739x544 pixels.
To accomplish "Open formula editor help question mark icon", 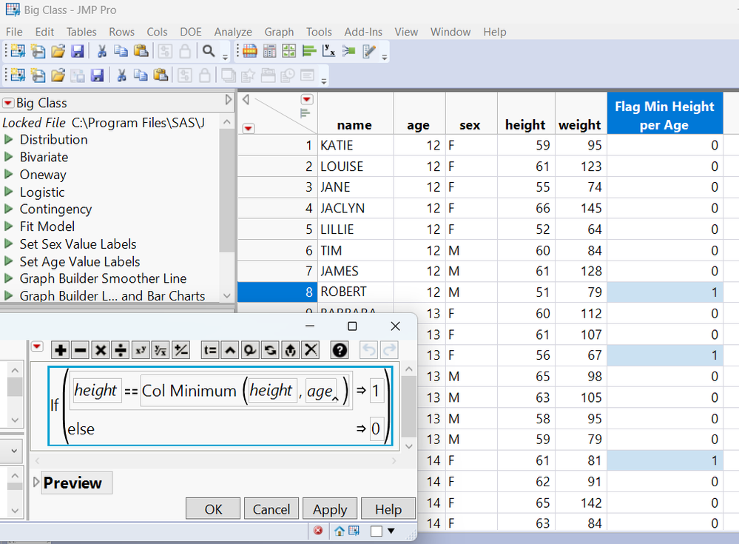I will point(340,350).
